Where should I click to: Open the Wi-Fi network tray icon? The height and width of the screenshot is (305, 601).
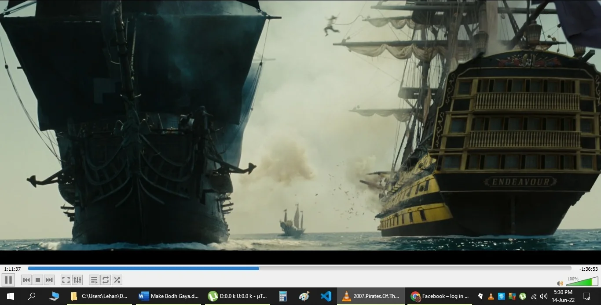pyautogui.click(x=534, y=296)
